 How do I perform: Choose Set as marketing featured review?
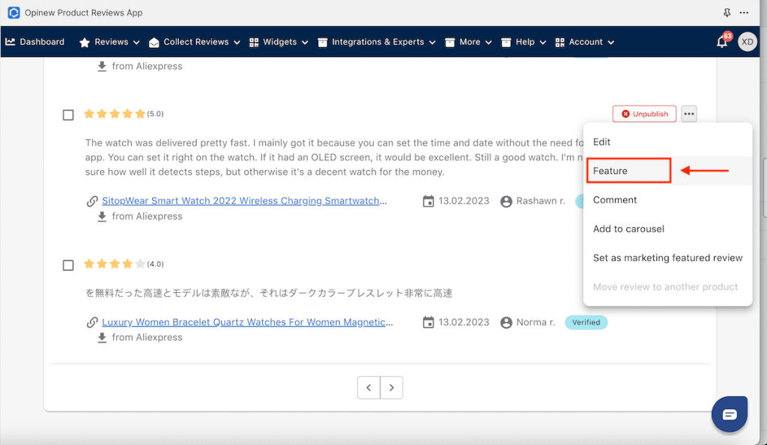(x=667, y=258)
